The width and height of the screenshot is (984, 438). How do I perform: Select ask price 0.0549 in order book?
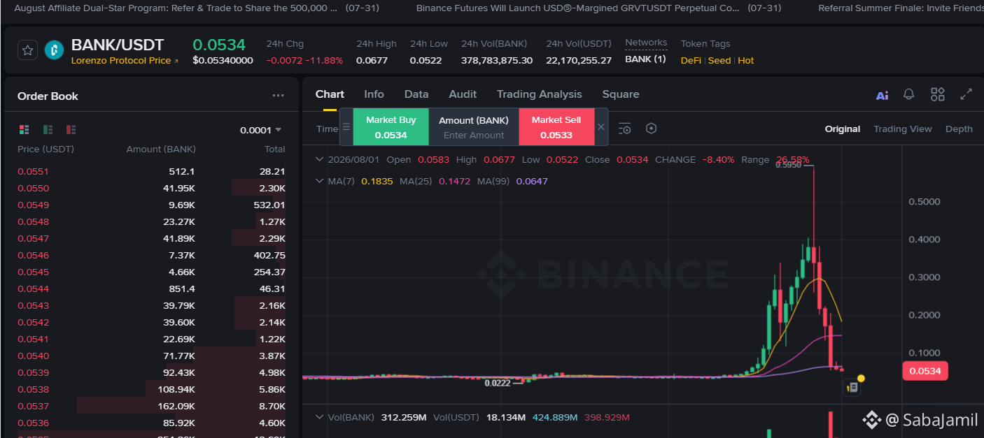(x=33, y=205)
